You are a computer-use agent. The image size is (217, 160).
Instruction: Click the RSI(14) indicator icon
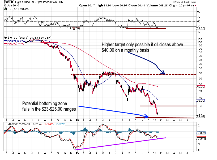click(x=5, y=9)
